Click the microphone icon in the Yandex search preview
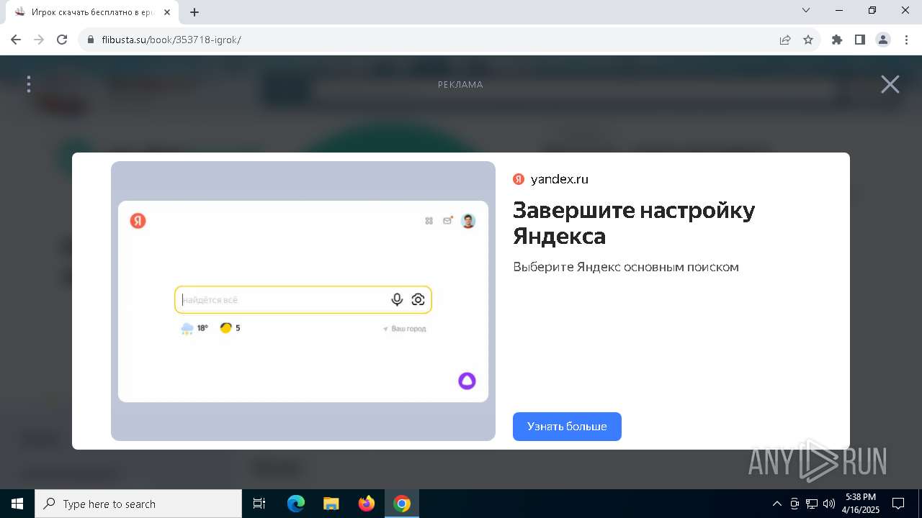Screen dimensions: 922x518 (397, 300)
